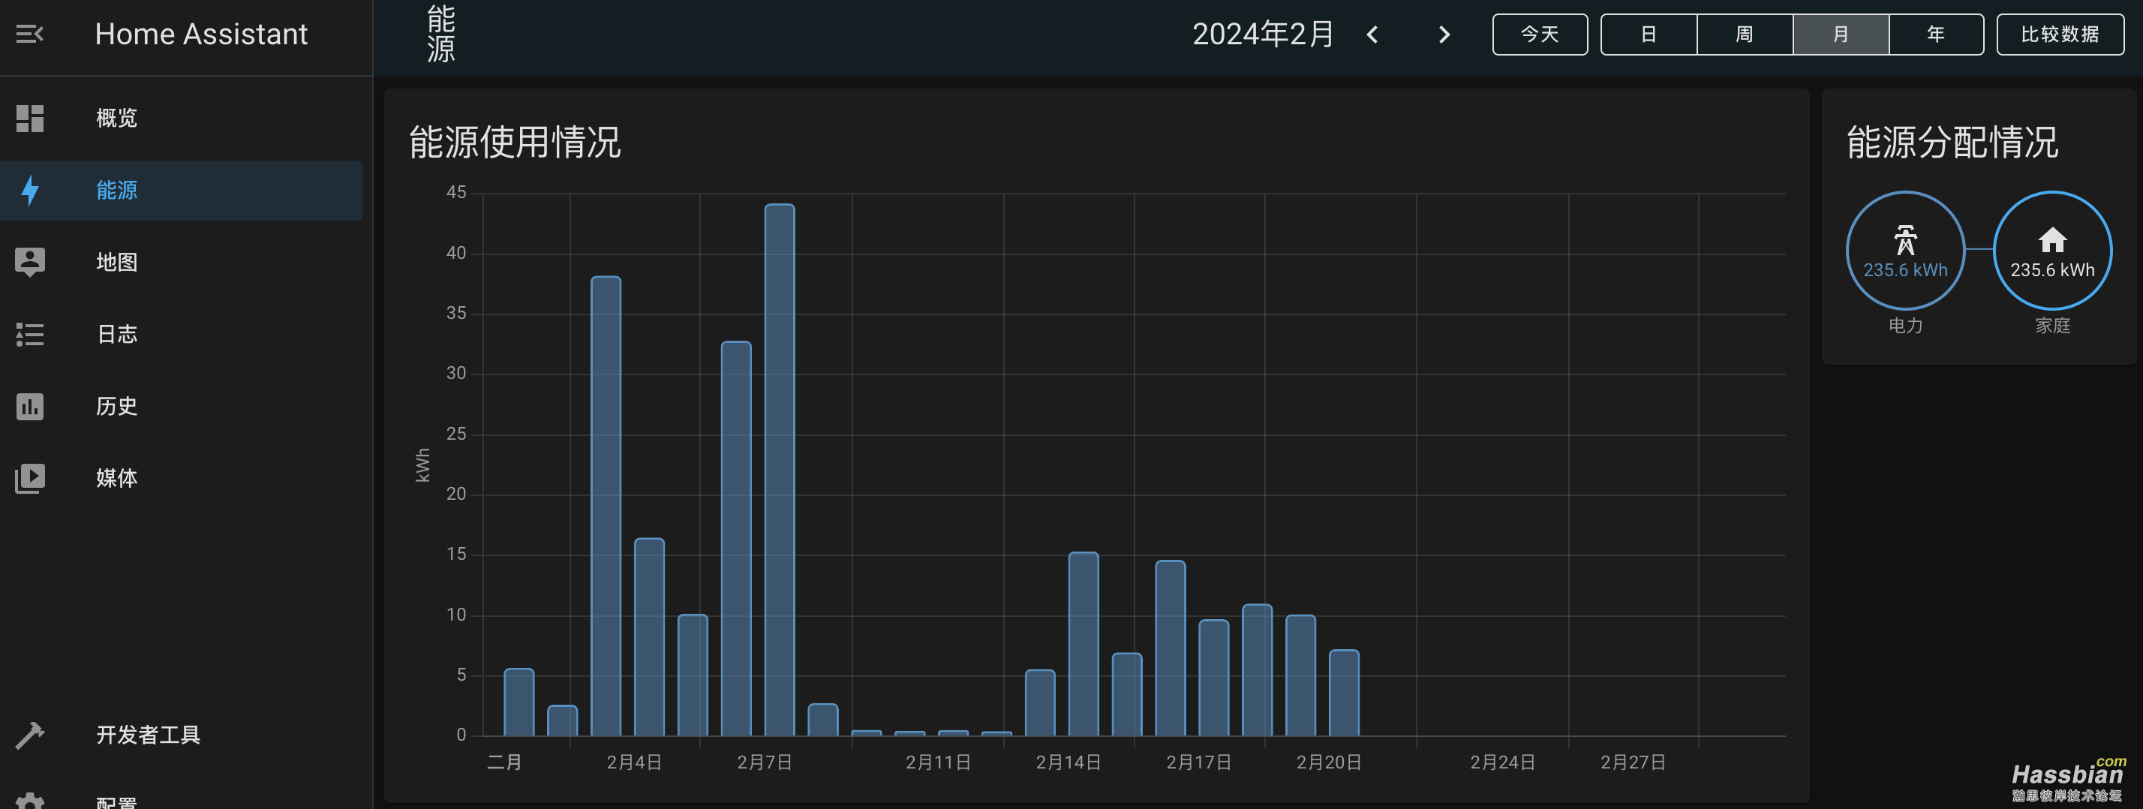The width and height of the screenshot is (2143, 809).
Task: Click the 2月27日 axis label
Action: (1632, 762)
